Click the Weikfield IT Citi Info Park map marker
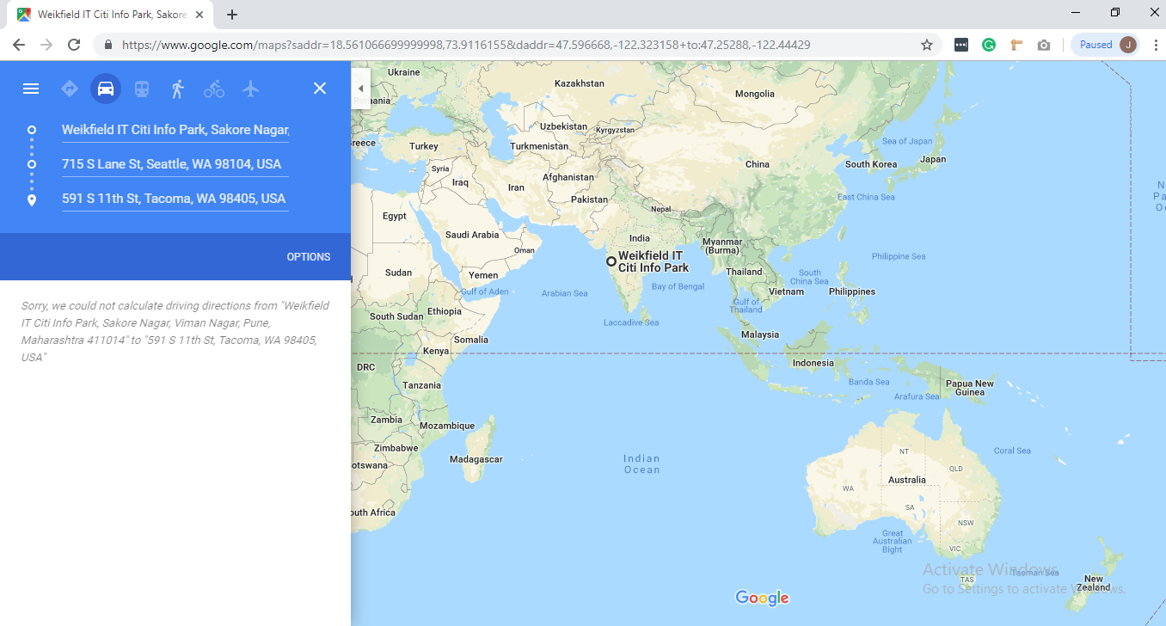The width and height of the screenshot is (1166, 626). pyautogui.click(x=611, y=261)
